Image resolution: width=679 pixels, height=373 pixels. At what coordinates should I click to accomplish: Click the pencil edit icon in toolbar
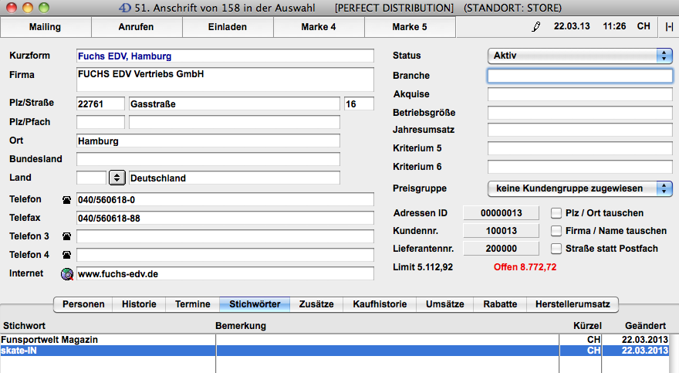pyautogui.click(x=536, y=27)
